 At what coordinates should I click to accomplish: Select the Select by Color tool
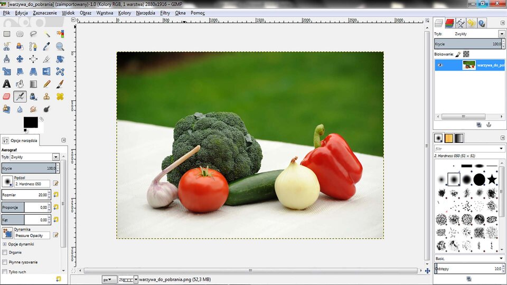[60, 34]
